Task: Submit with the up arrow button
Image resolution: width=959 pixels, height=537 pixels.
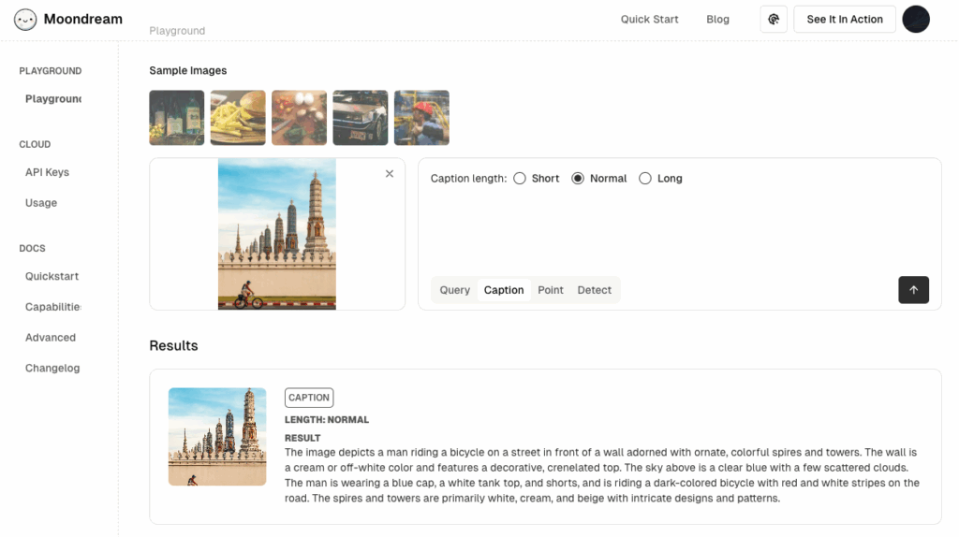Action: (913, 290)
